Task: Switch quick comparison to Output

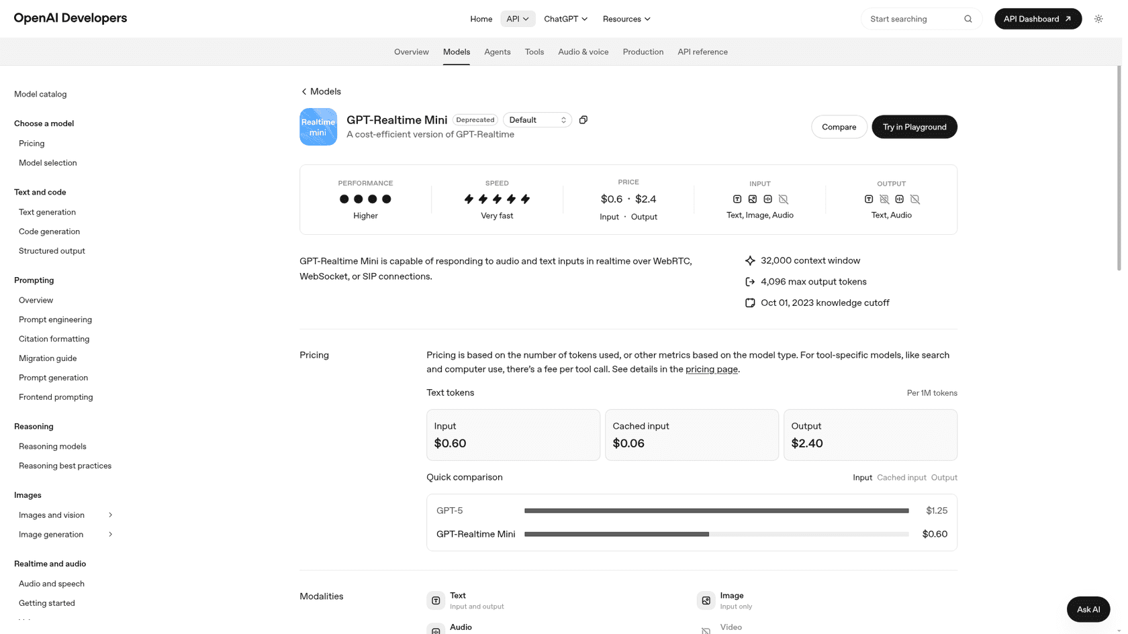Action: point(944,478)
